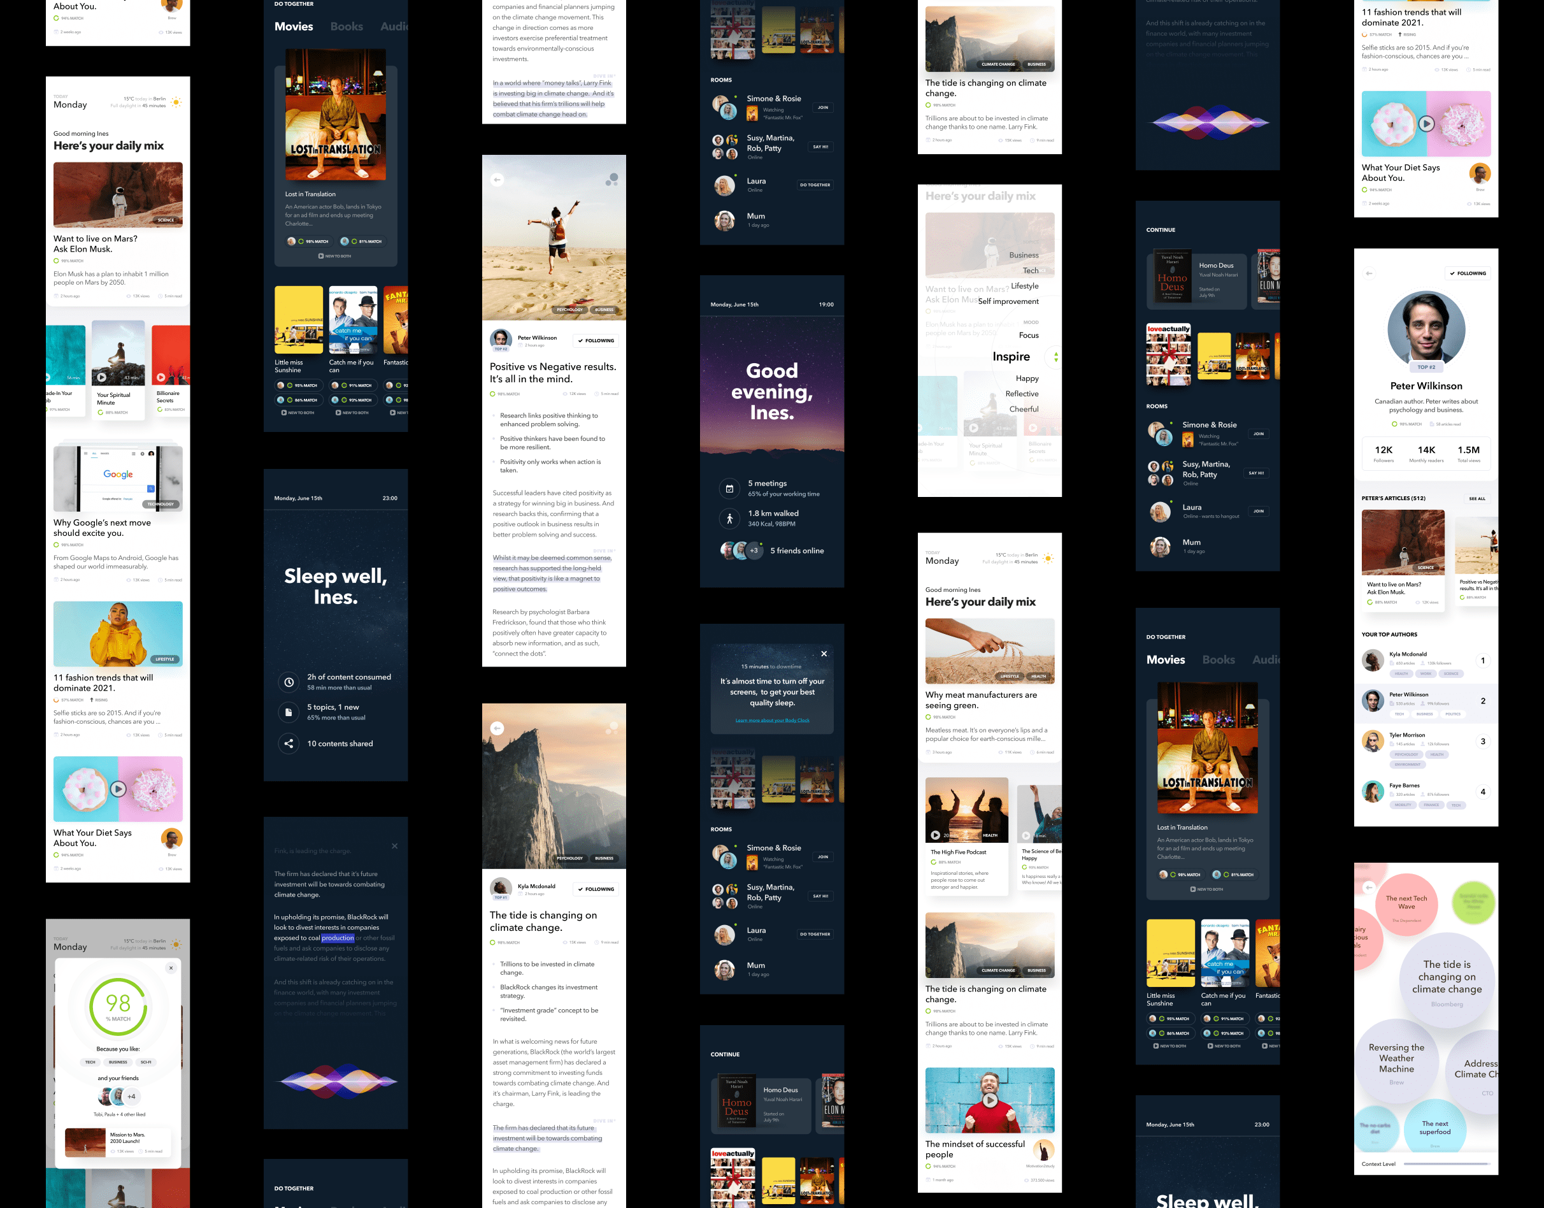This screenshot has width=1544, height=1208.
Task: Click the rank 1 badge beside Kyla Mcdonald
Action: [x=1482, y=661]
